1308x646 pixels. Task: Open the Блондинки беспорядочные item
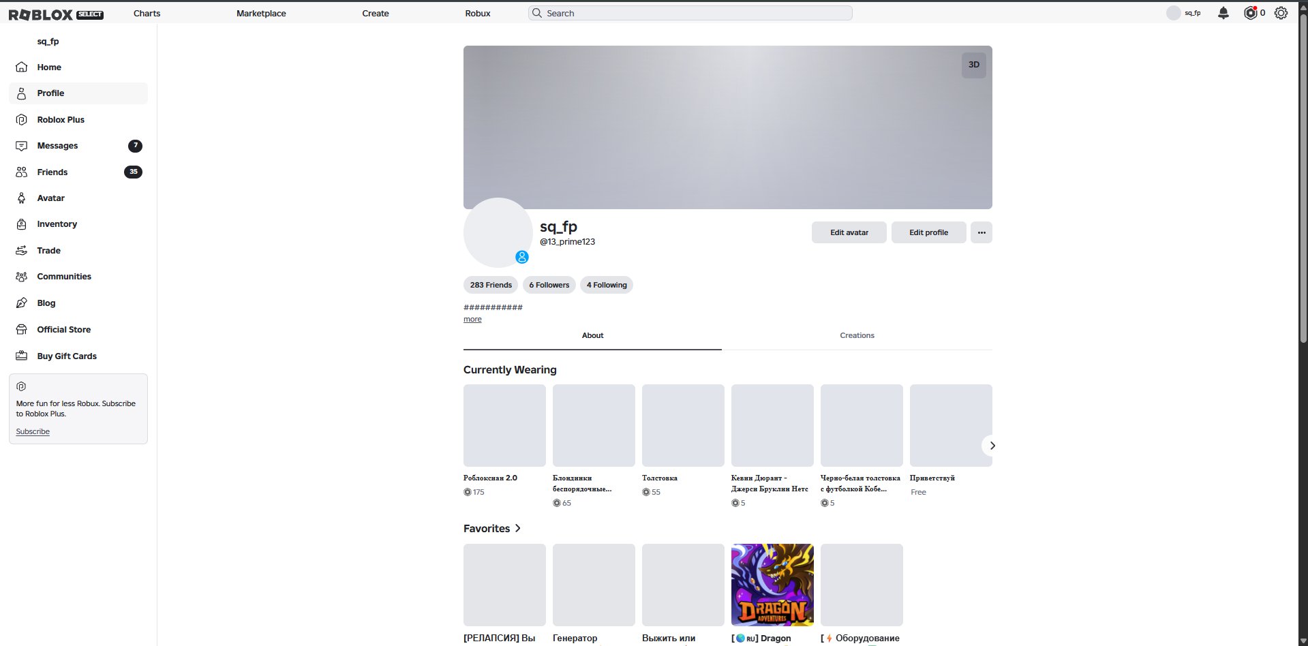[594, 425]
